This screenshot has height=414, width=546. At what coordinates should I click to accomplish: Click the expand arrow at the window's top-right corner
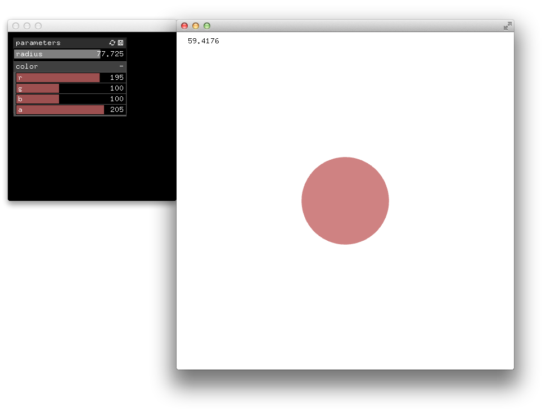click(507, 25)
